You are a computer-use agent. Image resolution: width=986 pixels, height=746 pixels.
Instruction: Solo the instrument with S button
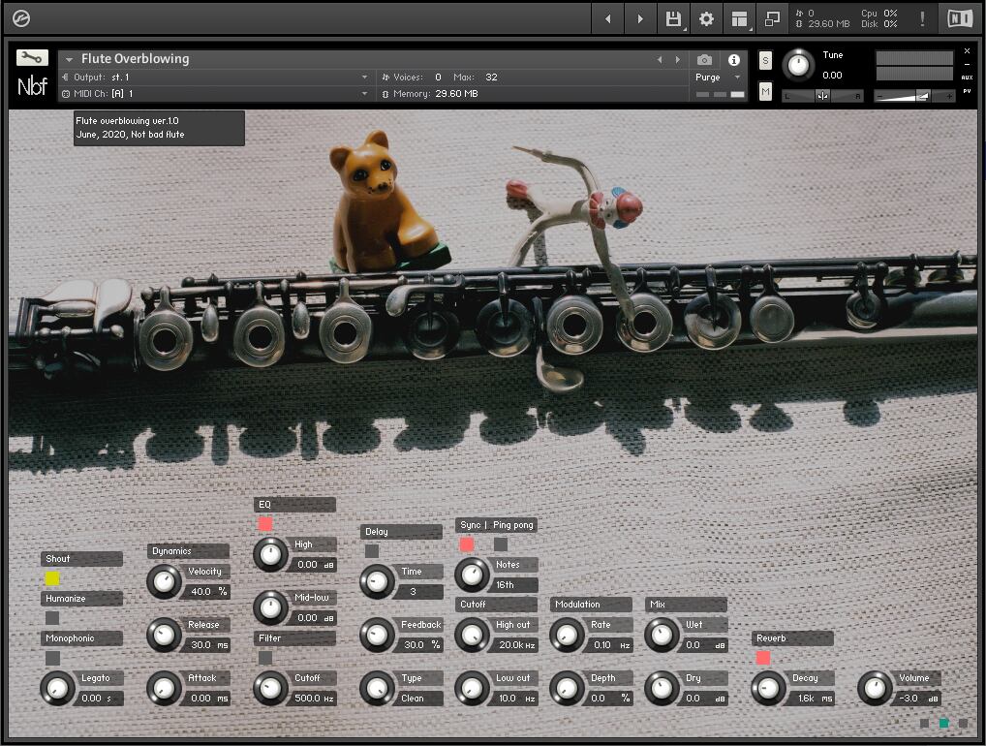coord(765,60)
